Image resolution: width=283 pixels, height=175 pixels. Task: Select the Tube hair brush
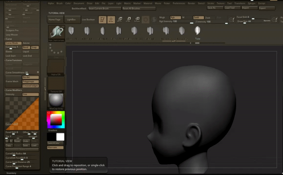point(198,33)
